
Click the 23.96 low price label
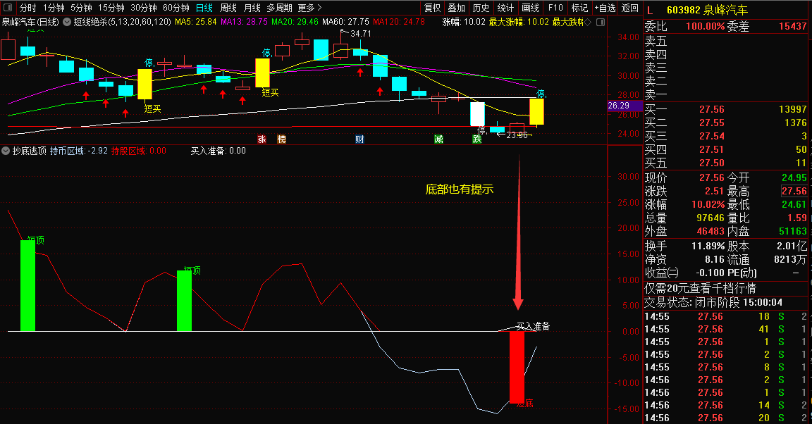click(x=517, y=135)
